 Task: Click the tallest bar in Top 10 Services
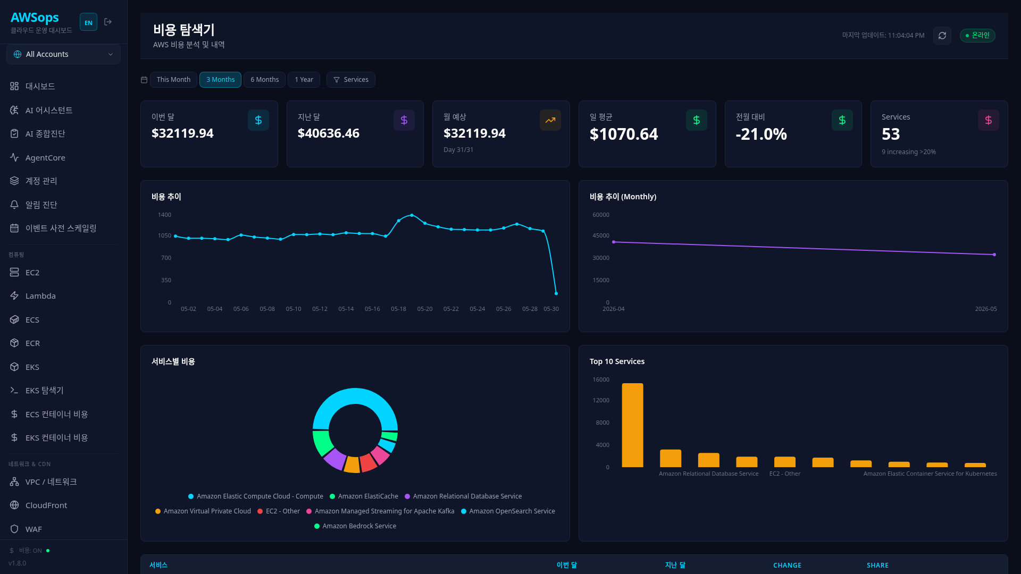[632, 425]
